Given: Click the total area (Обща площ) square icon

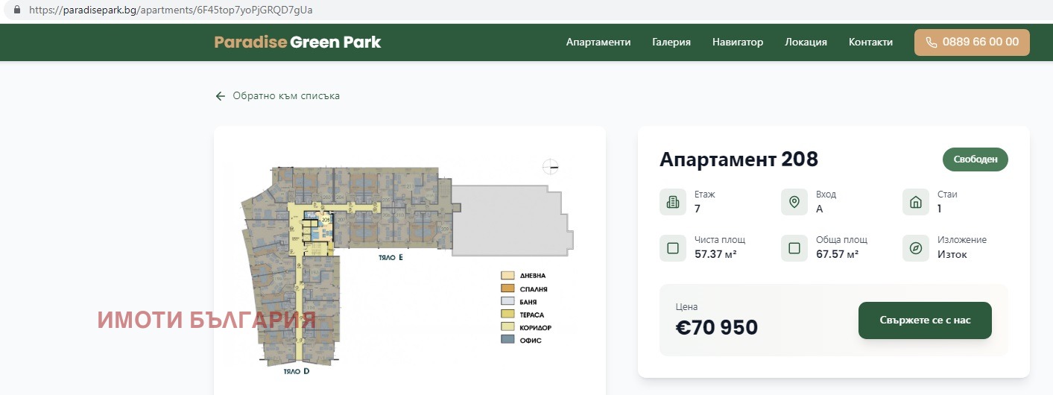Looking at the screenshot, I should tap(794, 248).
